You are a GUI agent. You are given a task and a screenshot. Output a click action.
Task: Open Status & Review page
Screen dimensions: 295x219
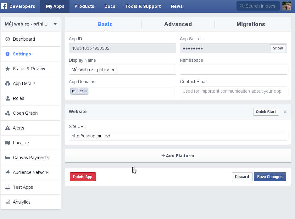click(31, 69)
